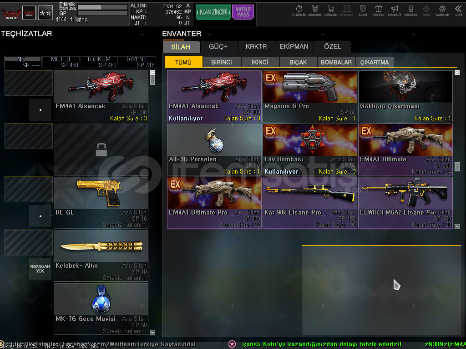
Task: Select the Gökbörü Çıkartması sticker
Action: 405,96
